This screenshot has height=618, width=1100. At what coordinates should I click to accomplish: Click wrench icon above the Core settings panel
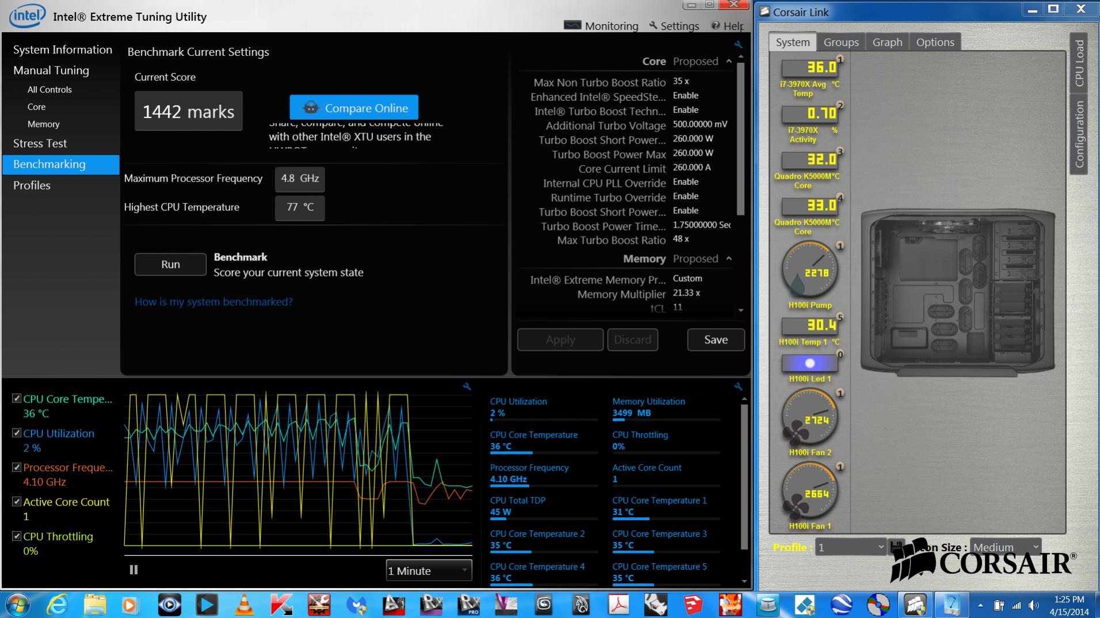coord(739,44)
